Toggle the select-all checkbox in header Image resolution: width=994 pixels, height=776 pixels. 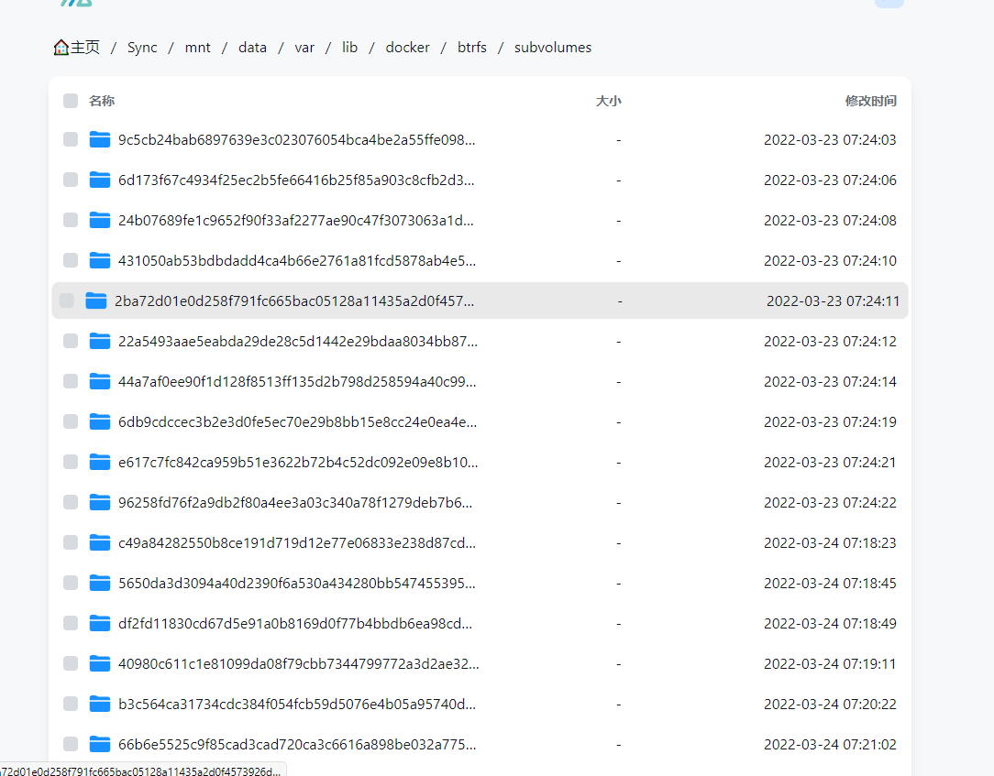[x=71, y=101]
